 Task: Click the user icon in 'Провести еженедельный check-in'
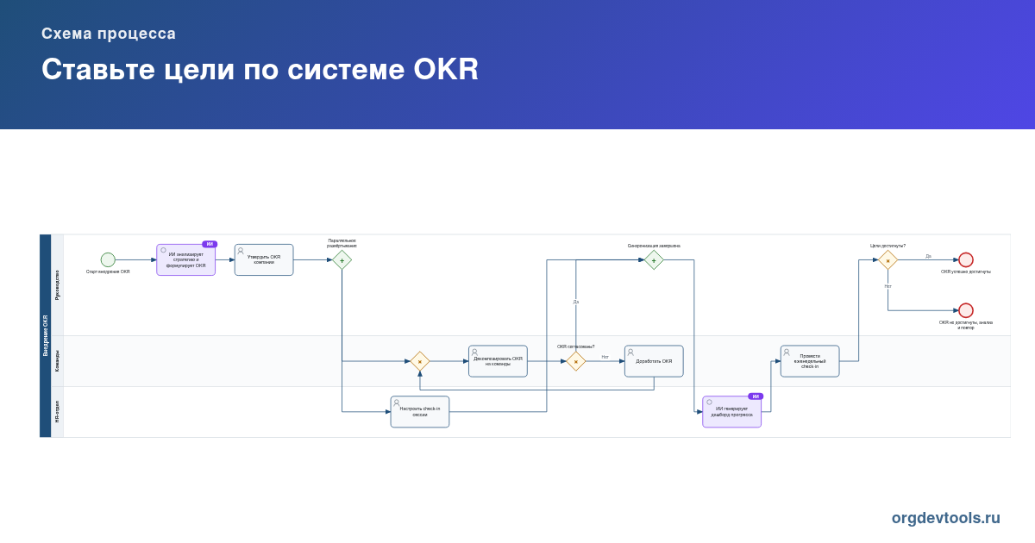click(x=787, y=352)
